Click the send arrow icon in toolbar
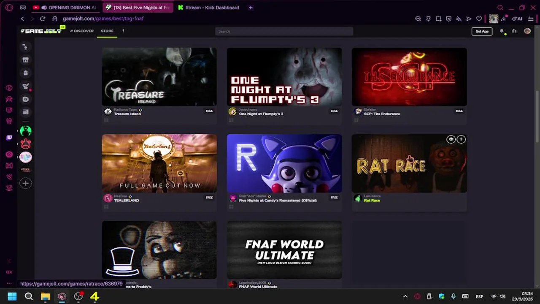540x304 pixels. (x=469, y=19)
